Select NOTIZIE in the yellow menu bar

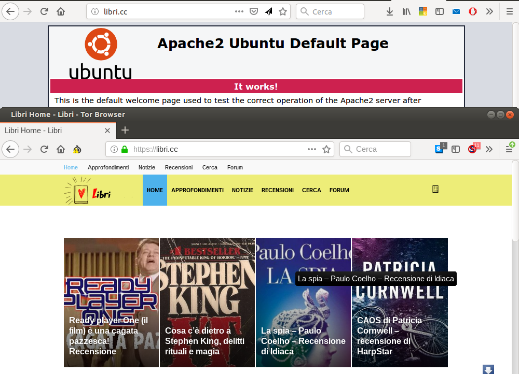[242, 190]
